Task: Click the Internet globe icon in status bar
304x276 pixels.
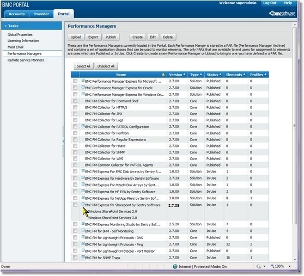Action: pyautogui.click(x=175, y=266)
